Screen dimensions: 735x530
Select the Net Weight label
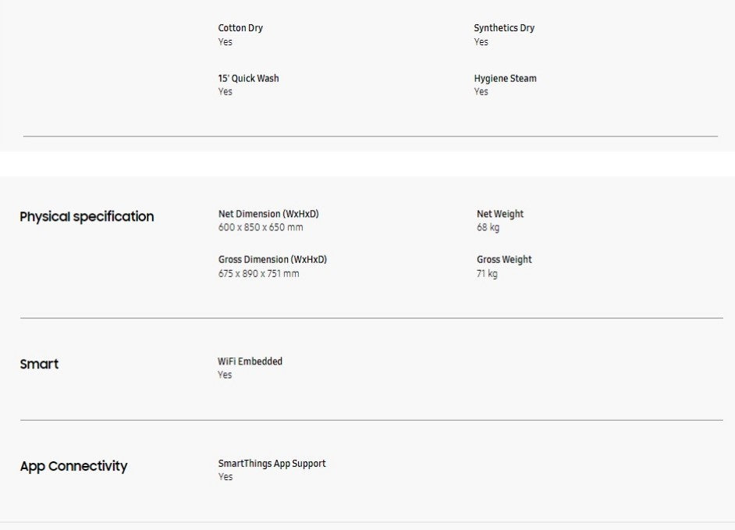(500, 214)
